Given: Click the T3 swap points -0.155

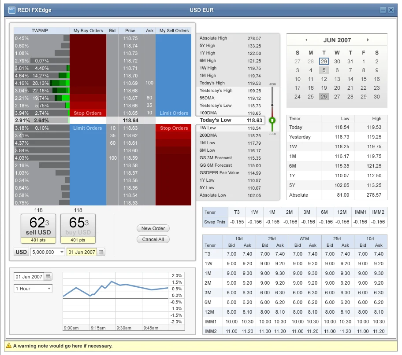Looking at the screenshot, I should coord(237,222).
